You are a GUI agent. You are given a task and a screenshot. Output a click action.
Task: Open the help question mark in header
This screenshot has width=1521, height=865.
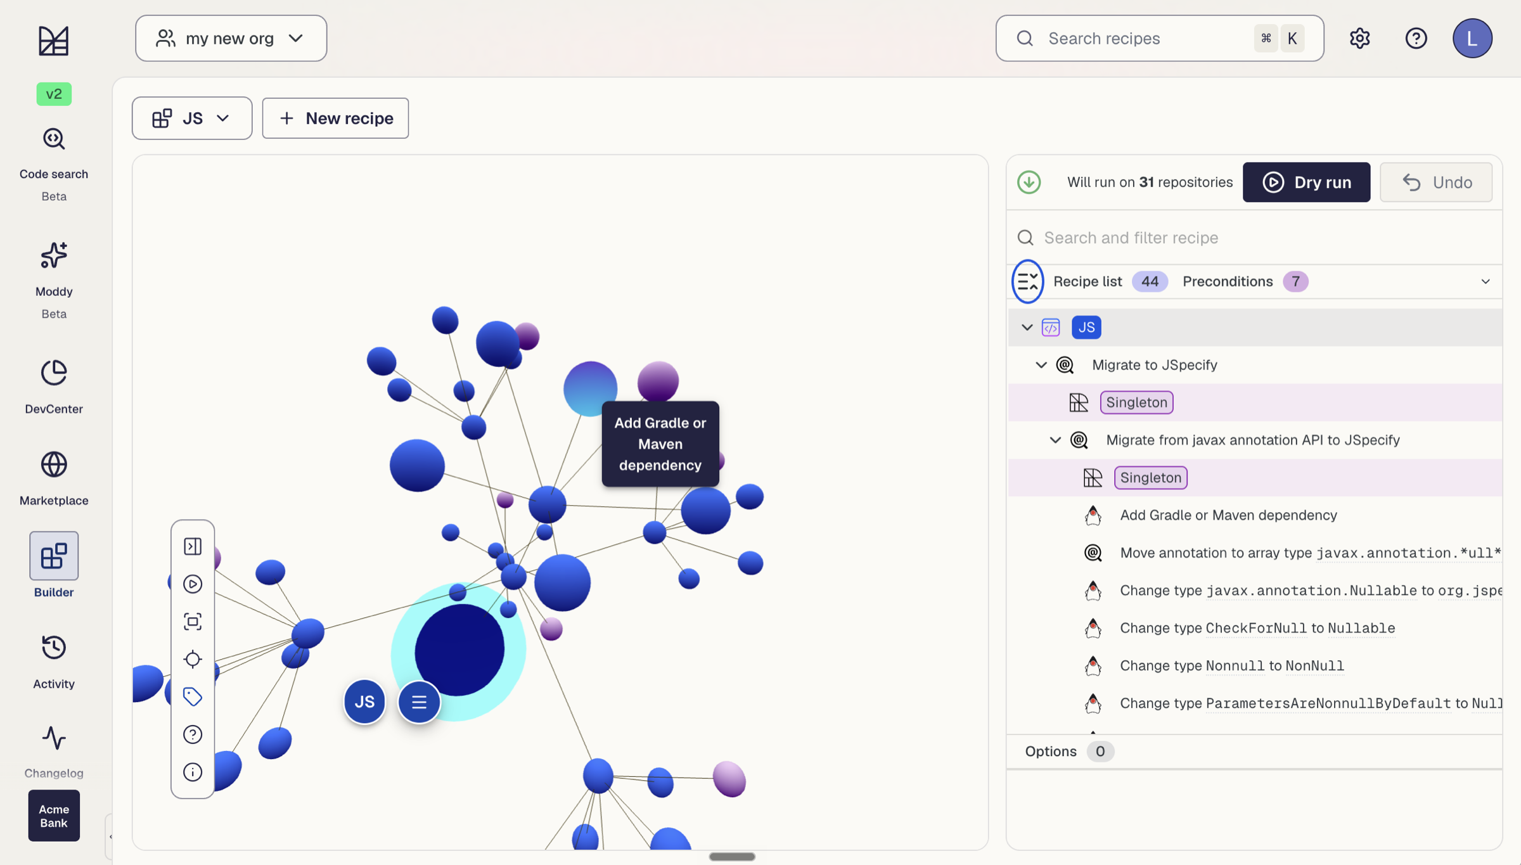(1416, 39)
